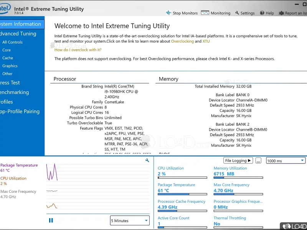Screen dimensions: 307x230
Task: Click the Max Core Frequency progress bar
Action: (238, 194)
